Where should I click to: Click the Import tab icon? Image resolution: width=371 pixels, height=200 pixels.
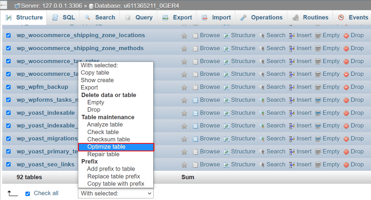coord(204,18)
